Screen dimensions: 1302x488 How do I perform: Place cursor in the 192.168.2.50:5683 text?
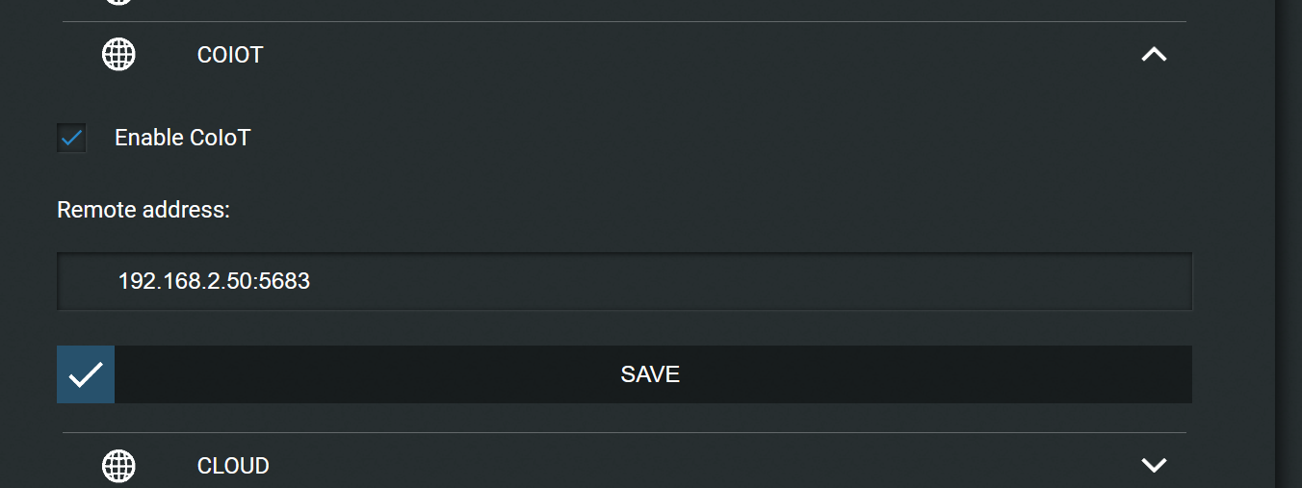click(x=214, y=281)
